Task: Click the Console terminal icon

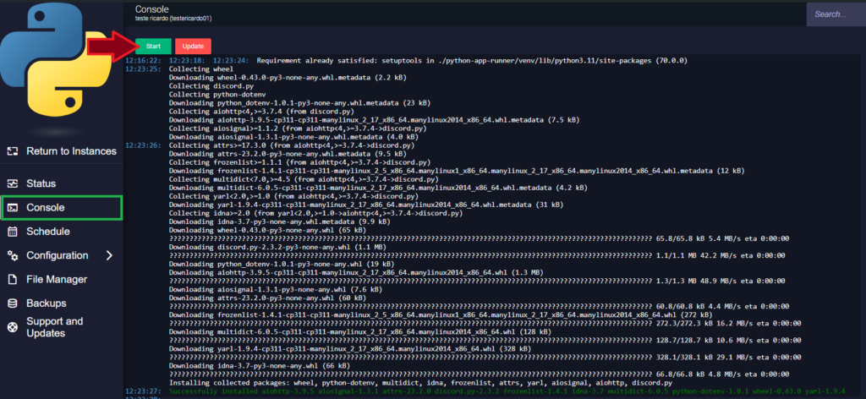Action: point(12,207)
